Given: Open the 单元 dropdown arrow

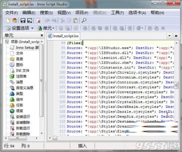Looking at the screenshot, I should pyautogui.click(x=53, y=28).
